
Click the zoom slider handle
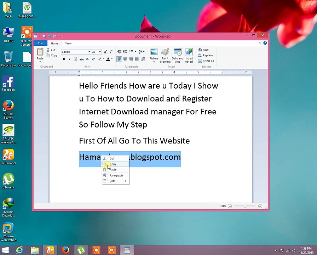pyautogui.click(x=245, y=206)
